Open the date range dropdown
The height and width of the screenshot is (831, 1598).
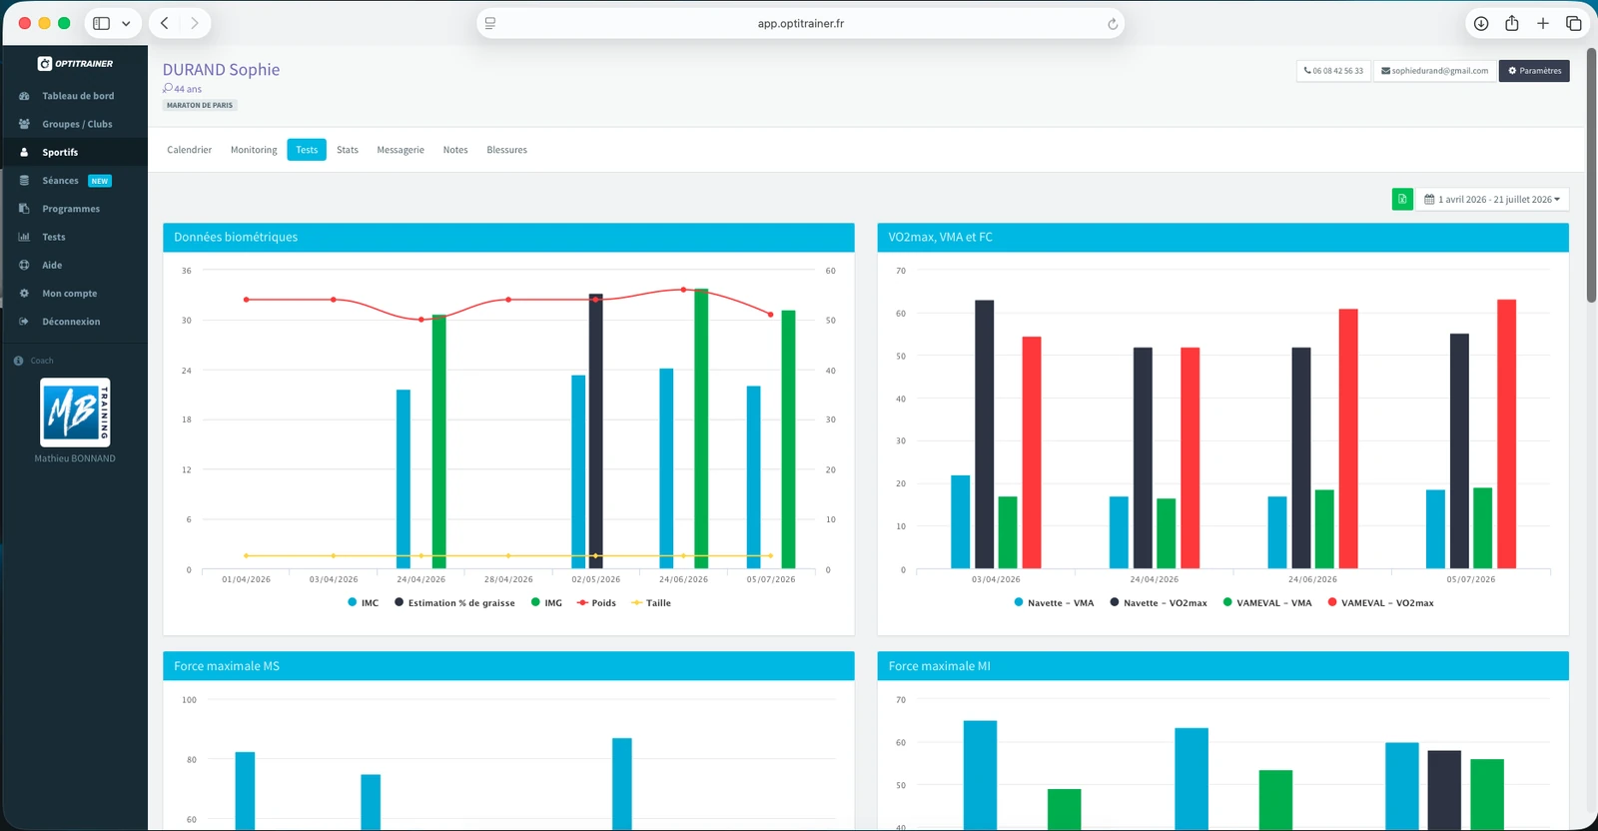tap(1492, 199)
